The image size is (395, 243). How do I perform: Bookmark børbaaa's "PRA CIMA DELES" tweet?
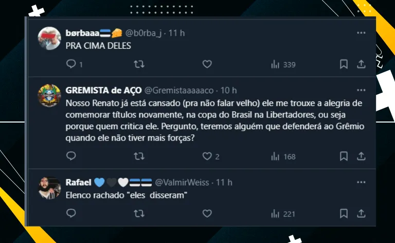point(344,65)
